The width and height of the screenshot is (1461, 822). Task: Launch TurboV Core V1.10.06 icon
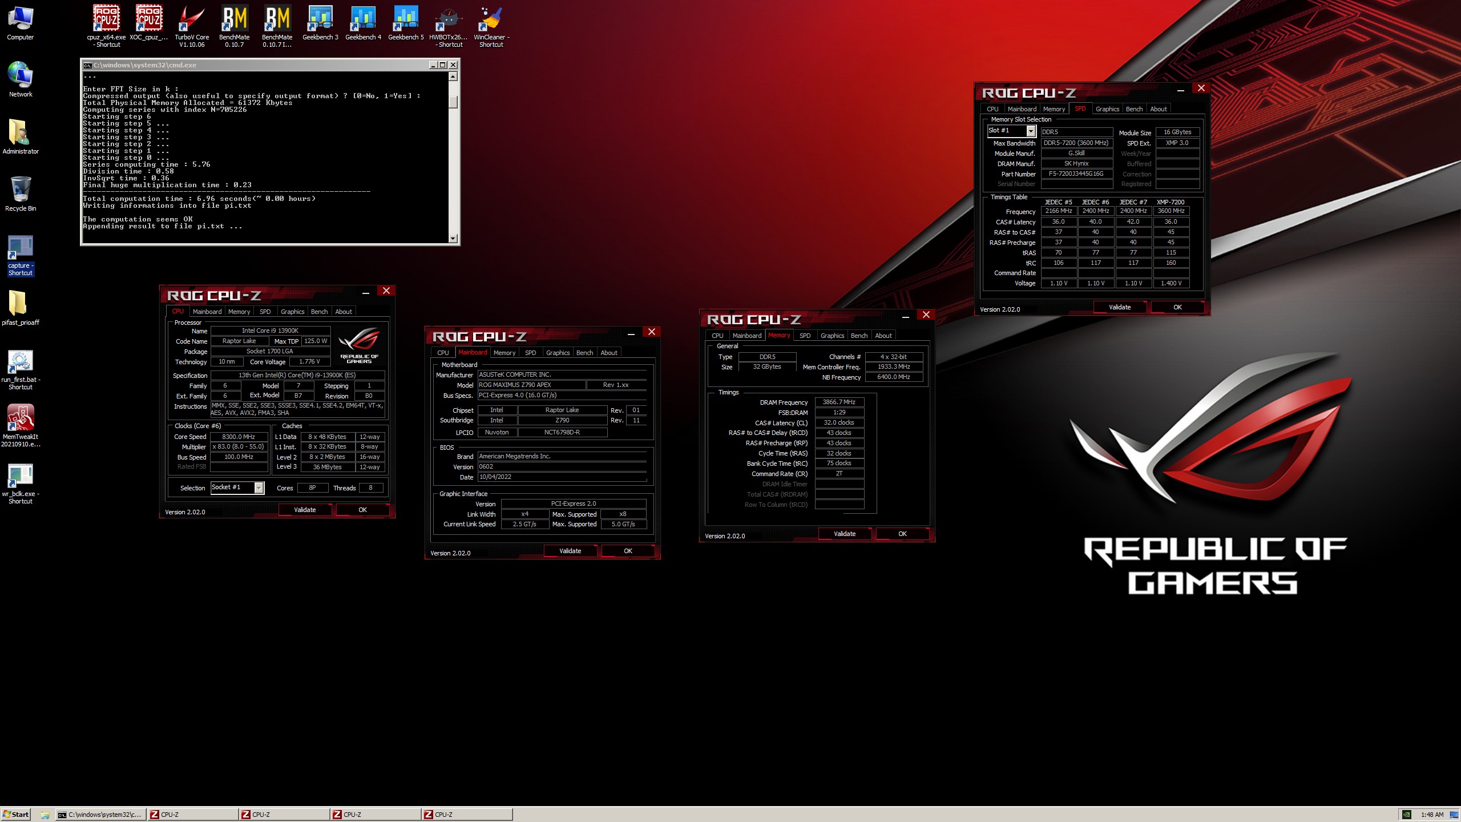click(x=192, y=26)
